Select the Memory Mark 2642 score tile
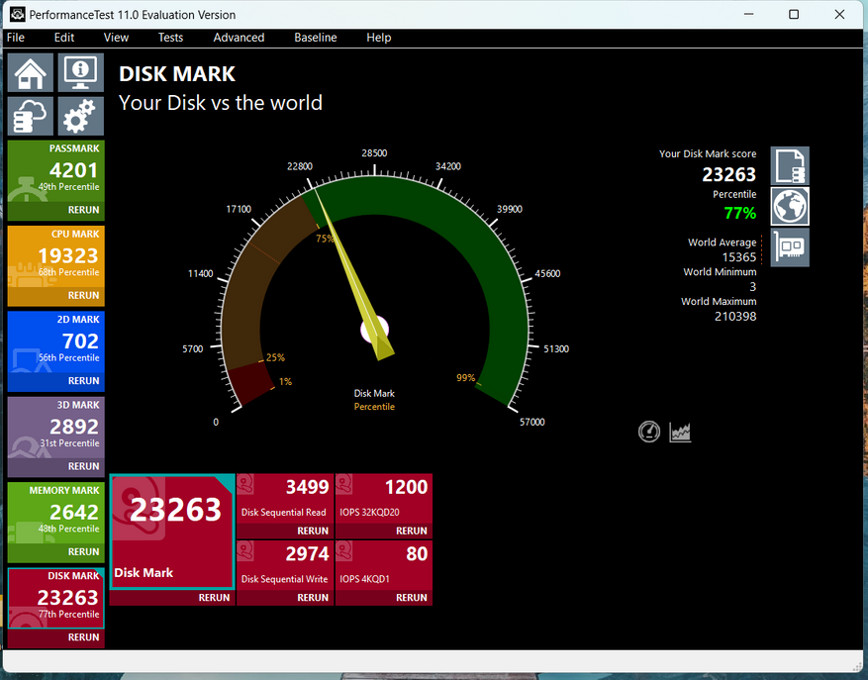868x680 pixels. click(x=55, y=513)
